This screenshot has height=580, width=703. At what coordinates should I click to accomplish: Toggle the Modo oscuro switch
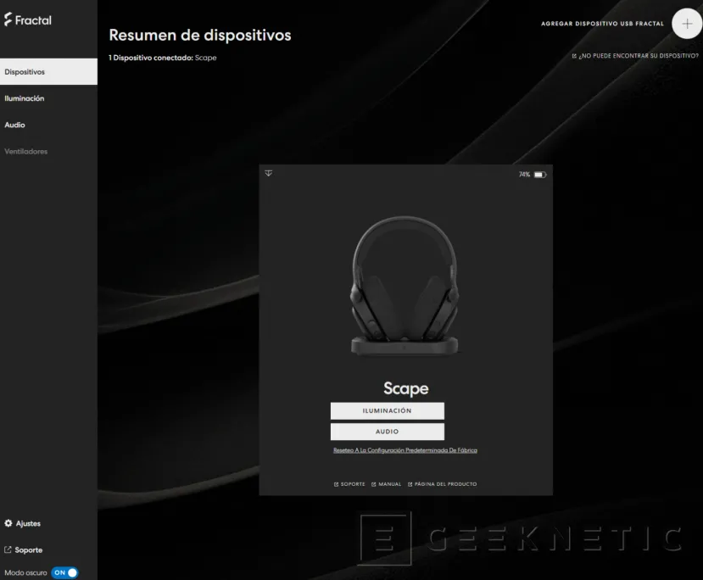click(64, 572)
